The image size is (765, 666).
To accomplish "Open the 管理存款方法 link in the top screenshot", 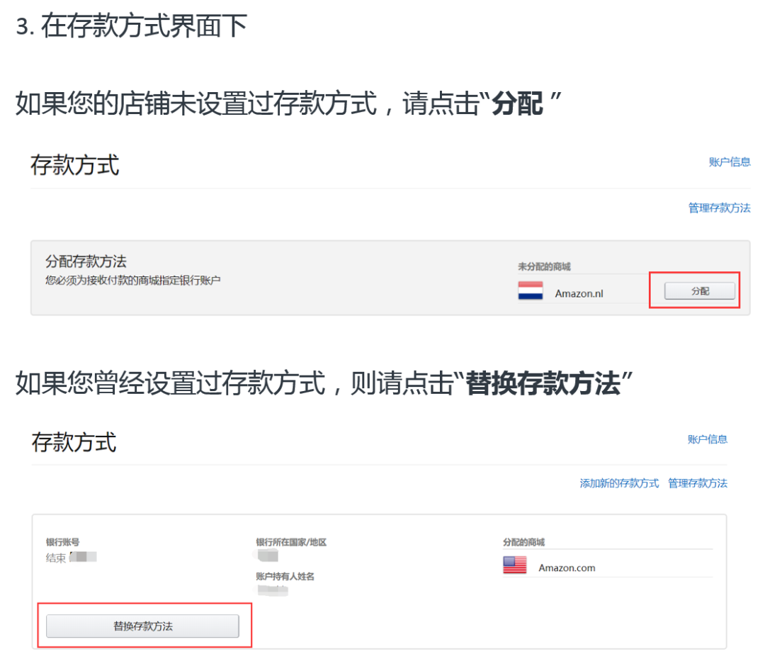I will click(x=720, y=208).
